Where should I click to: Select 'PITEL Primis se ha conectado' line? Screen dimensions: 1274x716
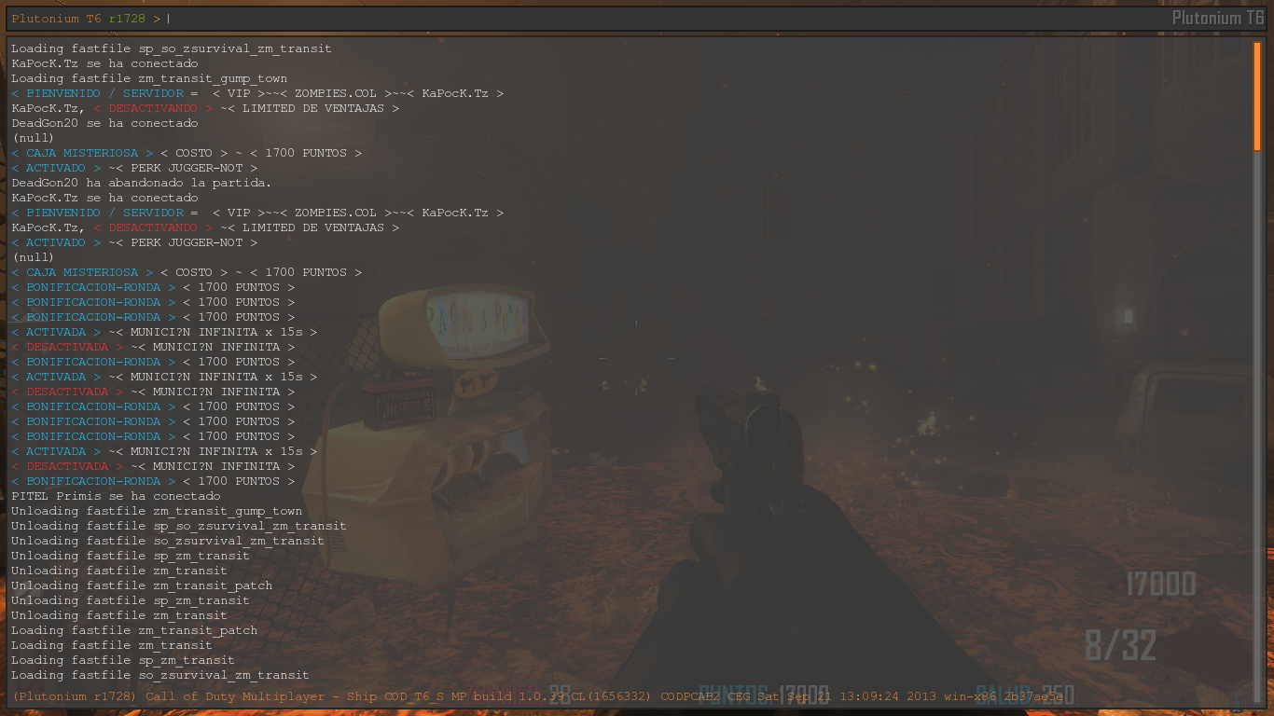pos(116,496)
